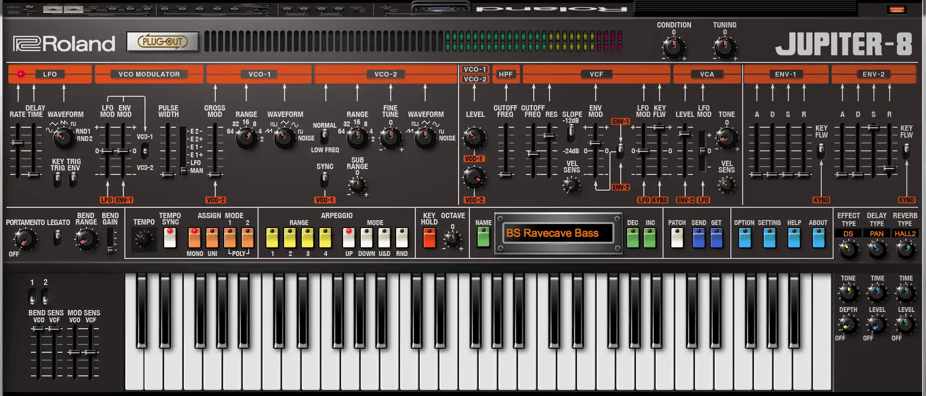Flip the LEGATO switch
This screenshot has height=396, width=926.
[x=58, y=238]
